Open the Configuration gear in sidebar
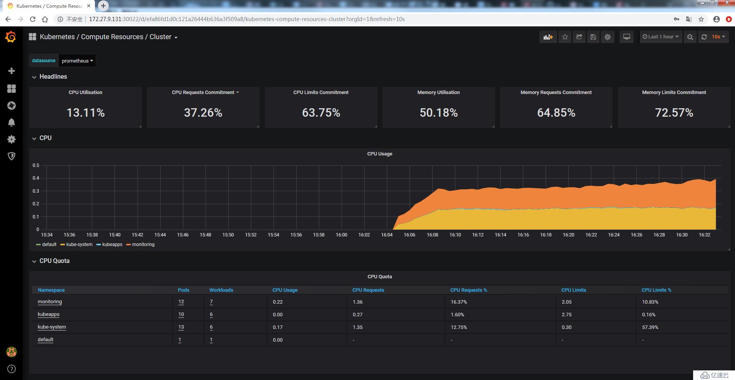Screen dimensions: 735x380 (12, 139)
